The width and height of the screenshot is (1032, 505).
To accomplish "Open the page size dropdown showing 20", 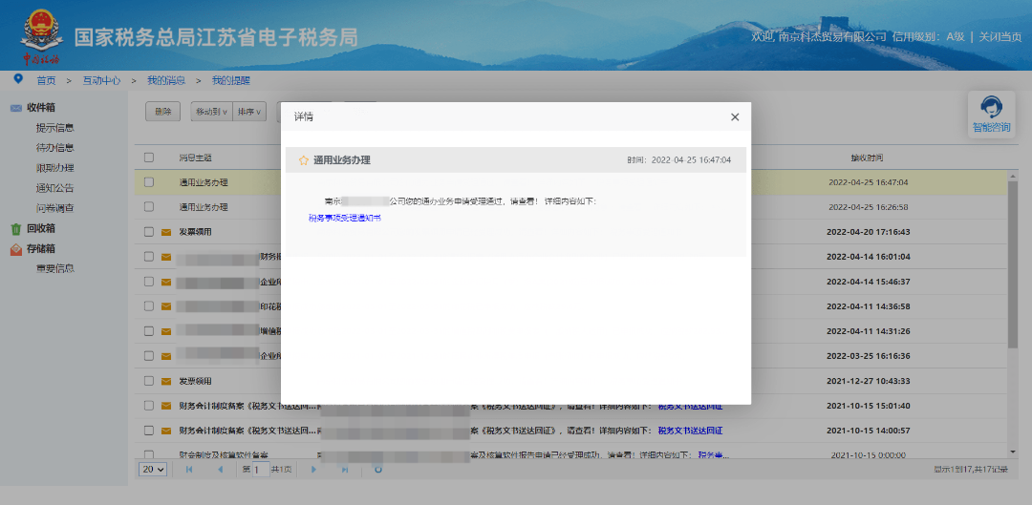I will (153, 470).
